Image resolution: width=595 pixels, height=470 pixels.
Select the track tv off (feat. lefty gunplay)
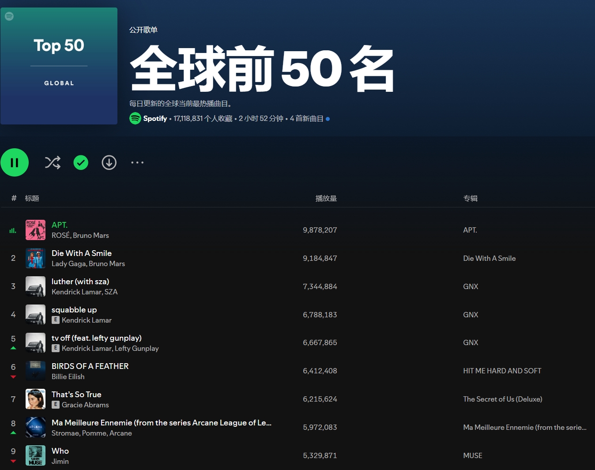point(97,338)
